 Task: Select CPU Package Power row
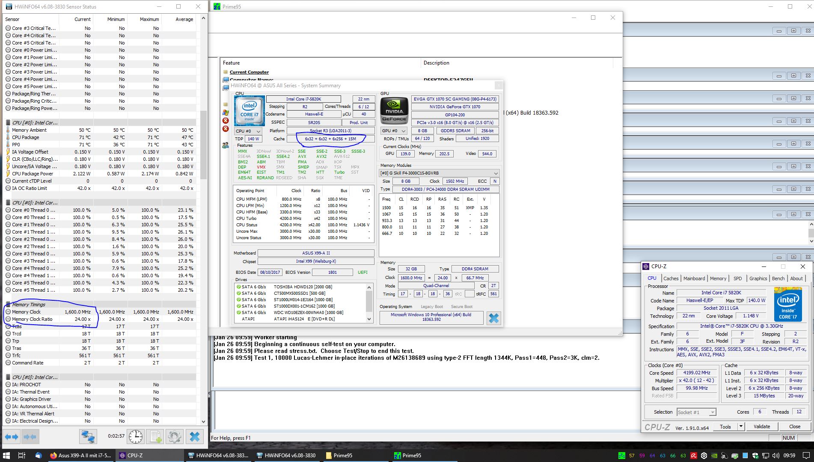tap(99, 174)
